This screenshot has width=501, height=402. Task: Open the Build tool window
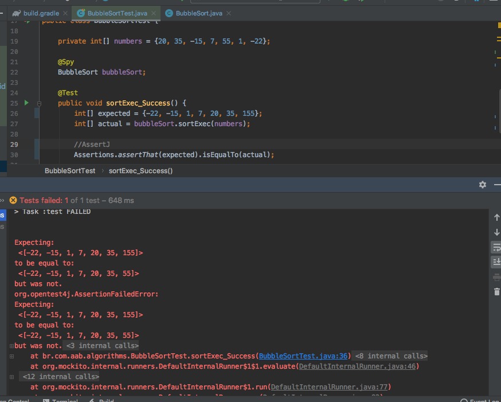(x=101, y=400)
